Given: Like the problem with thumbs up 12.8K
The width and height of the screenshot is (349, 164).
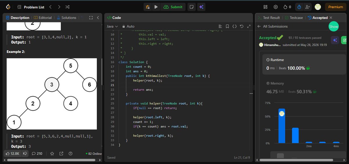Looking at the screenshot, I should (12, 153).
